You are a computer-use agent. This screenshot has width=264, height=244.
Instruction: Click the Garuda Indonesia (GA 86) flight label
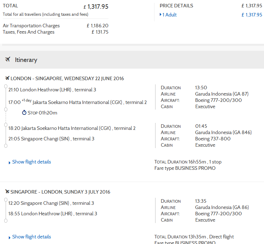click(222, 207)
